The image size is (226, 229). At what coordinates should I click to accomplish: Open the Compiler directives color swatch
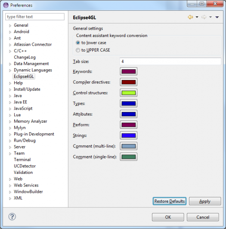(129, 82)
